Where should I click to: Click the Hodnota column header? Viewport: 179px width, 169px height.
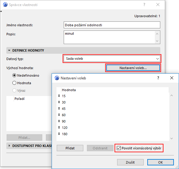[69, 90]
